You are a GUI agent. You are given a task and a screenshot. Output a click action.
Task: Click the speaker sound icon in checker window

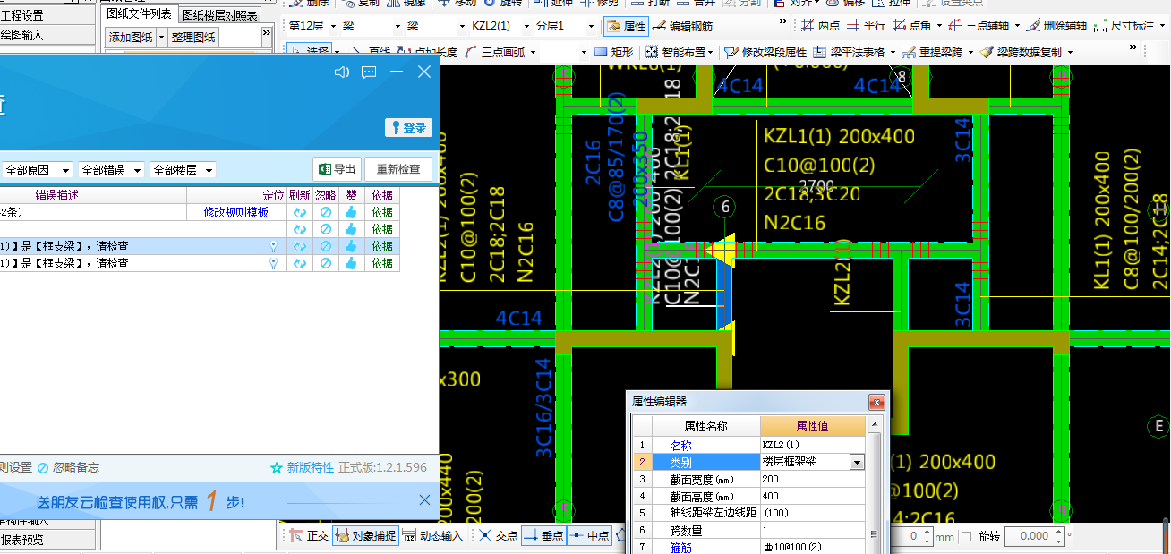pyautogui.click(x=341, y=72)
